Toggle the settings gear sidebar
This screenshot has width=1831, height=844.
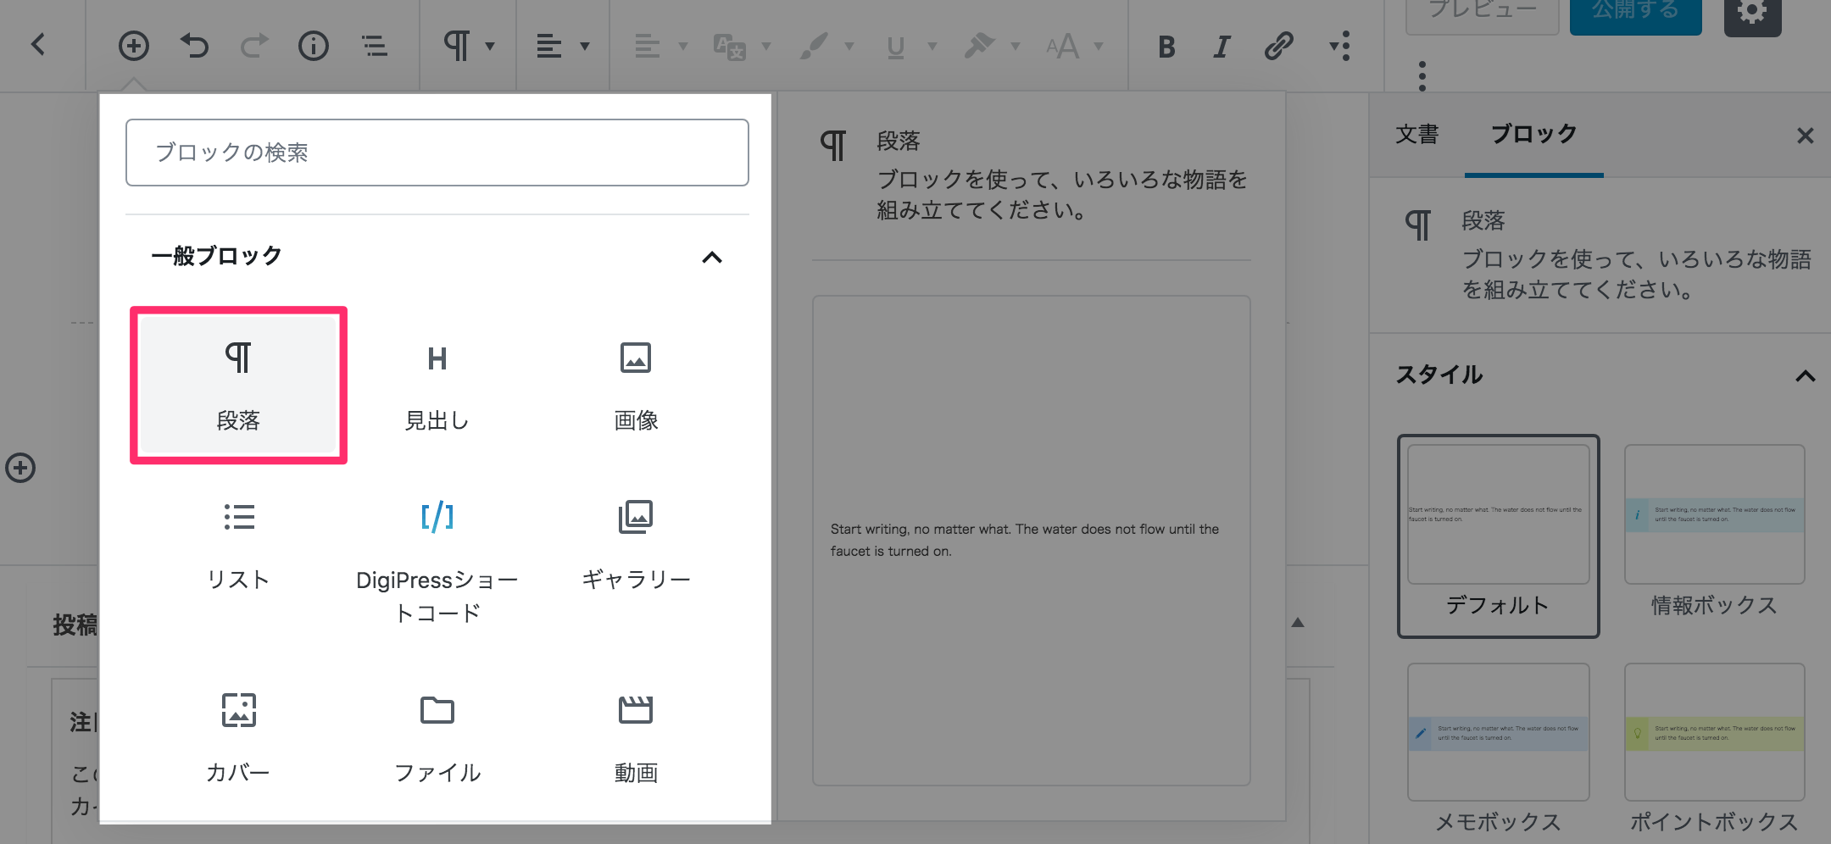point(1753,14)
